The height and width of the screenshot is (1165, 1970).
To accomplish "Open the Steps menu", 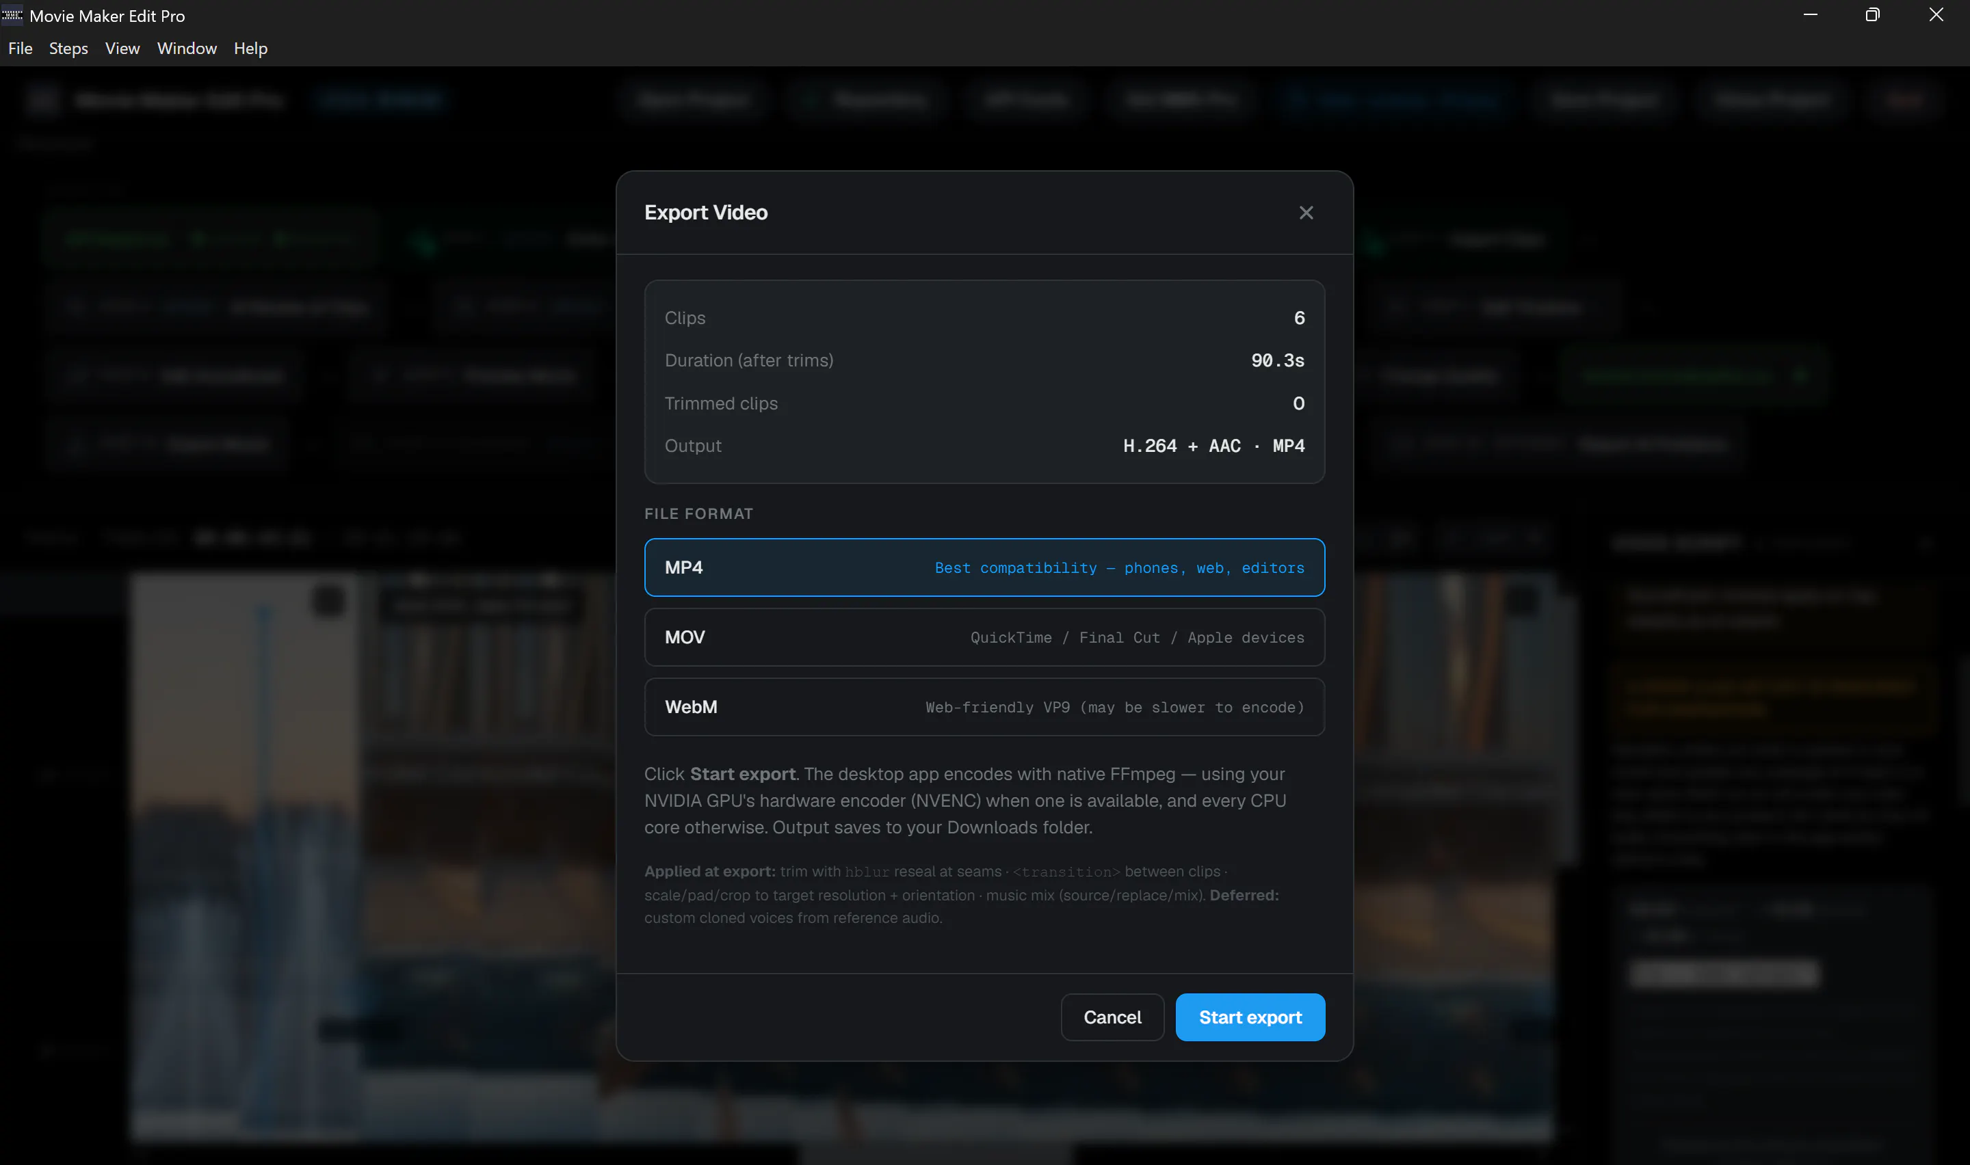I will [x=68, y=49].
